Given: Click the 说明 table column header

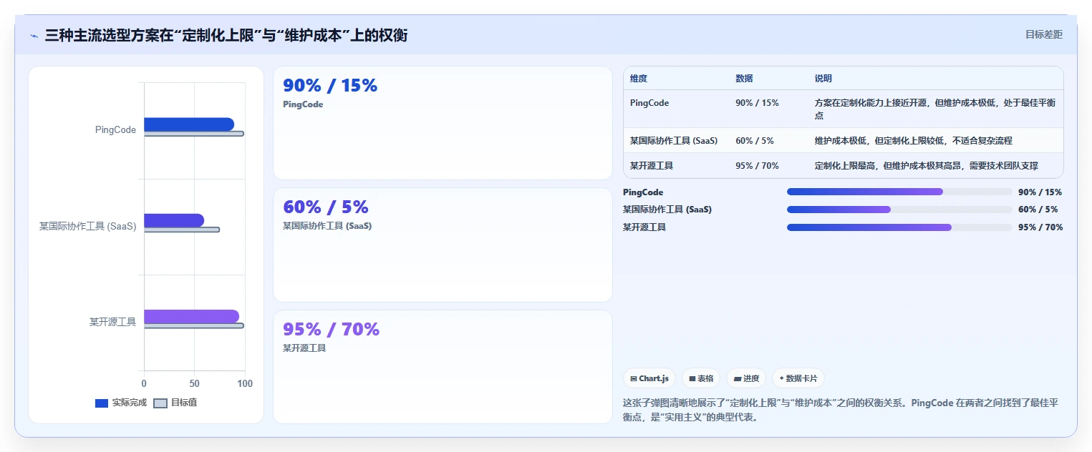Looking at the screenshot, I should pyautogui.click(x=823, y=79).
